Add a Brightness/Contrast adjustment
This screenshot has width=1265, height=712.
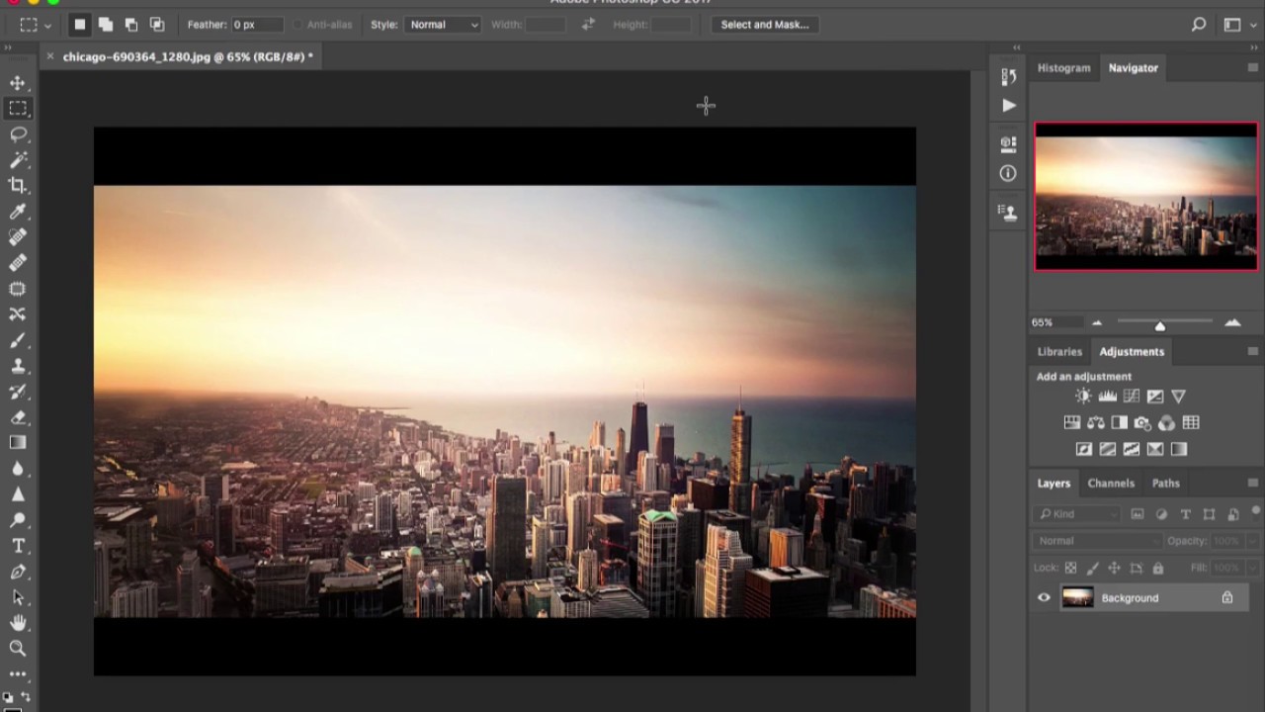pos(1083,397)
